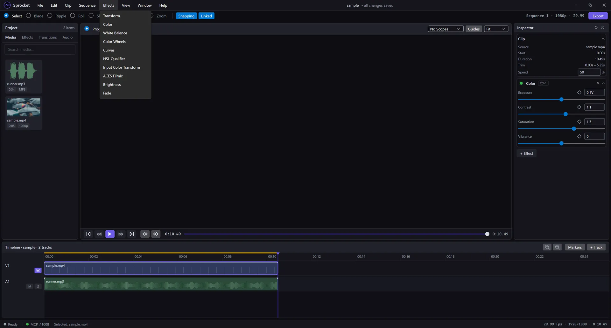Select White Balance effect menu item
611x328 pixels.
click(x=125, y=33)
